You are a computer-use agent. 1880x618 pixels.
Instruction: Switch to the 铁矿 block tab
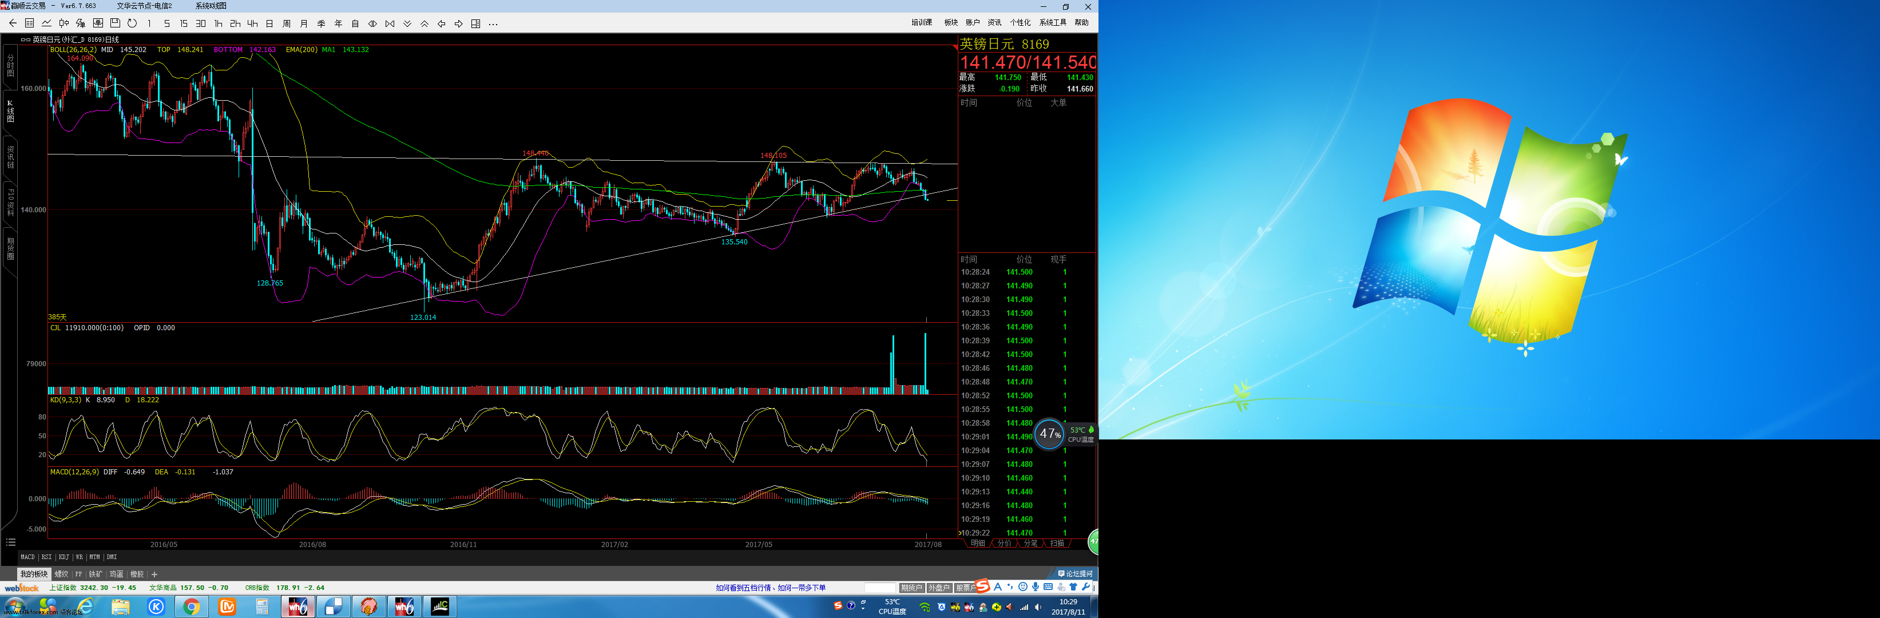coord(96,574)
